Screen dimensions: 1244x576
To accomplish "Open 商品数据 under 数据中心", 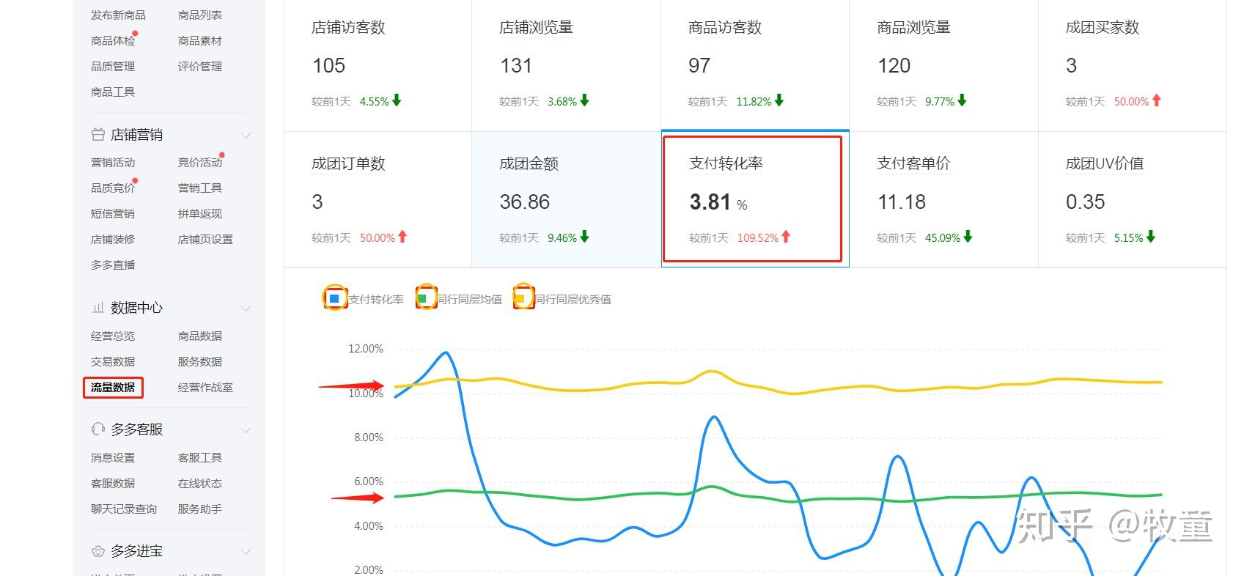I will pos(200,336).
